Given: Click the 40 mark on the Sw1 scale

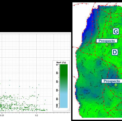Looking at the screenshot, I should [x=57, y=82].
